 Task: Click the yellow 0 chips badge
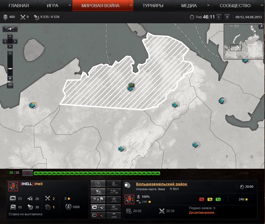click(x=210, y=199)
